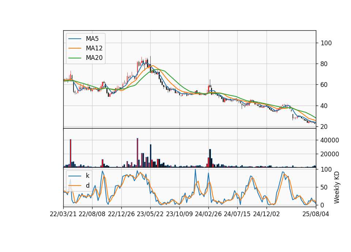Screen dimensions: 351x252
Task: Click price axis value 80
Action: 324,64
